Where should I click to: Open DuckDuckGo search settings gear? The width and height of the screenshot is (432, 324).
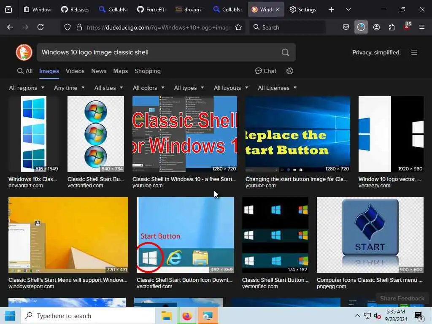[x=289, y=71]
